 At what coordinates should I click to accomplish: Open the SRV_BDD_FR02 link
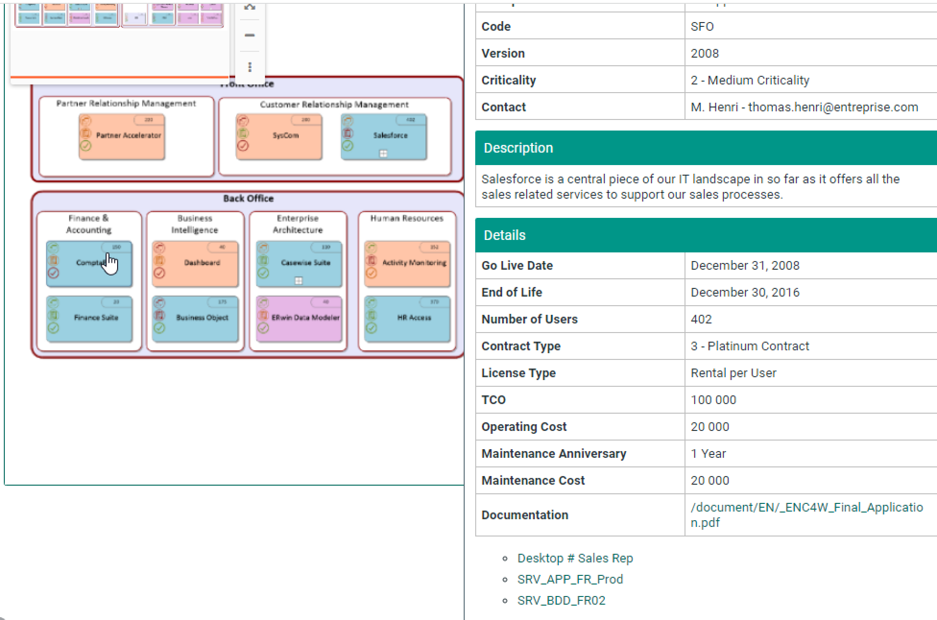tap(561, 600)
